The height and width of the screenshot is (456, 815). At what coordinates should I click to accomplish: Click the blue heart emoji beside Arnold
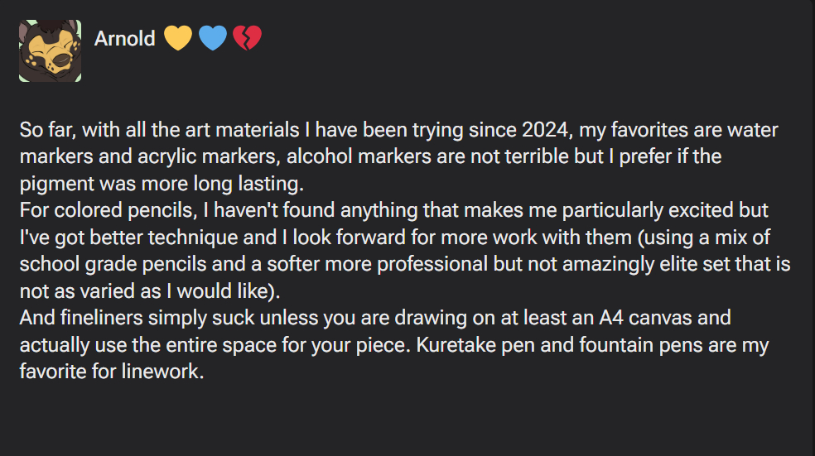(x=213, y=38)
